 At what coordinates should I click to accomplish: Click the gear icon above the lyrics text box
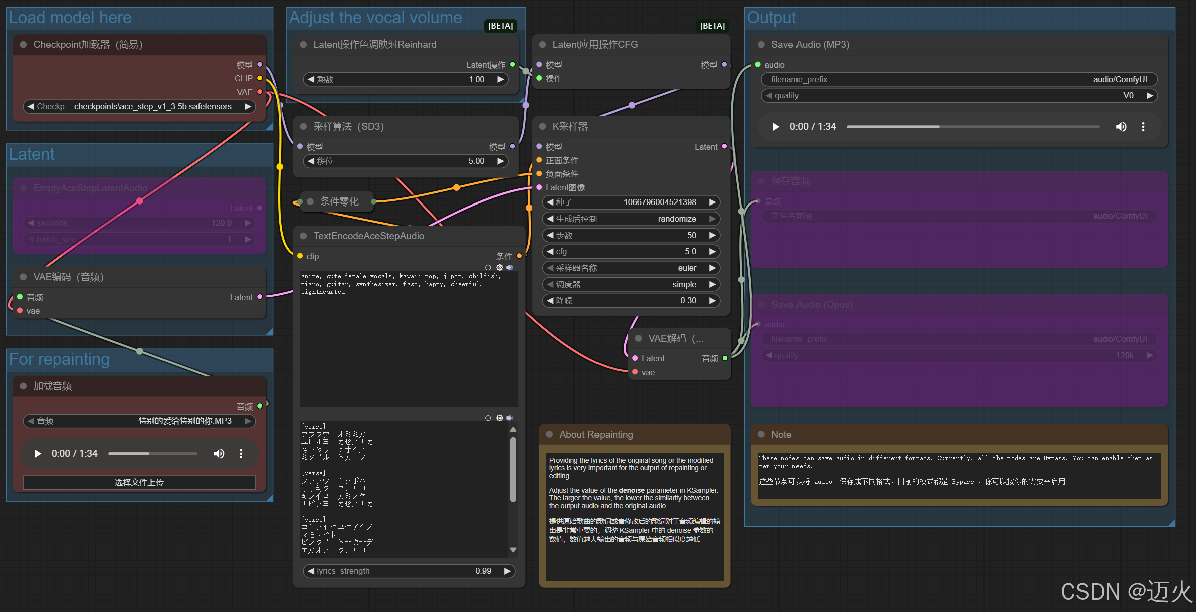[x=499, y=418]
